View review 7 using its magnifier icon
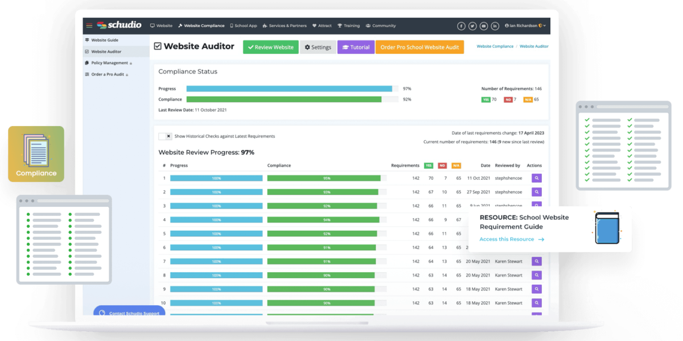Screen dimensions: 683x341 tap(536, 261)
